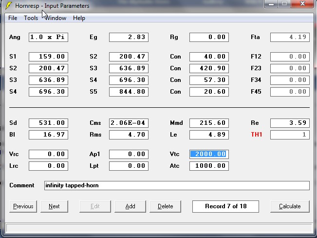This screenshot has height=238, width=317.
Task: Click the S4 field in the S5 row
Action: 48,92
